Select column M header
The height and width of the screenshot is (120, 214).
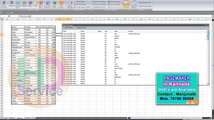(108, 19)
